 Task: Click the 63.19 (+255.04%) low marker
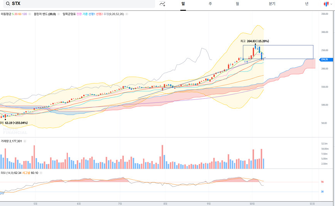click(16, 123)
